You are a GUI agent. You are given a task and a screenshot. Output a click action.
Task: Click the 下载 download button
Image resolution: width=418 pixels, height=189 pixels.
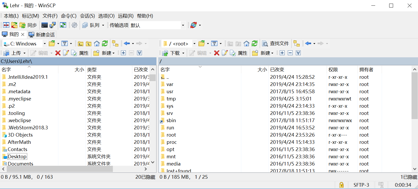click(171, 53)
